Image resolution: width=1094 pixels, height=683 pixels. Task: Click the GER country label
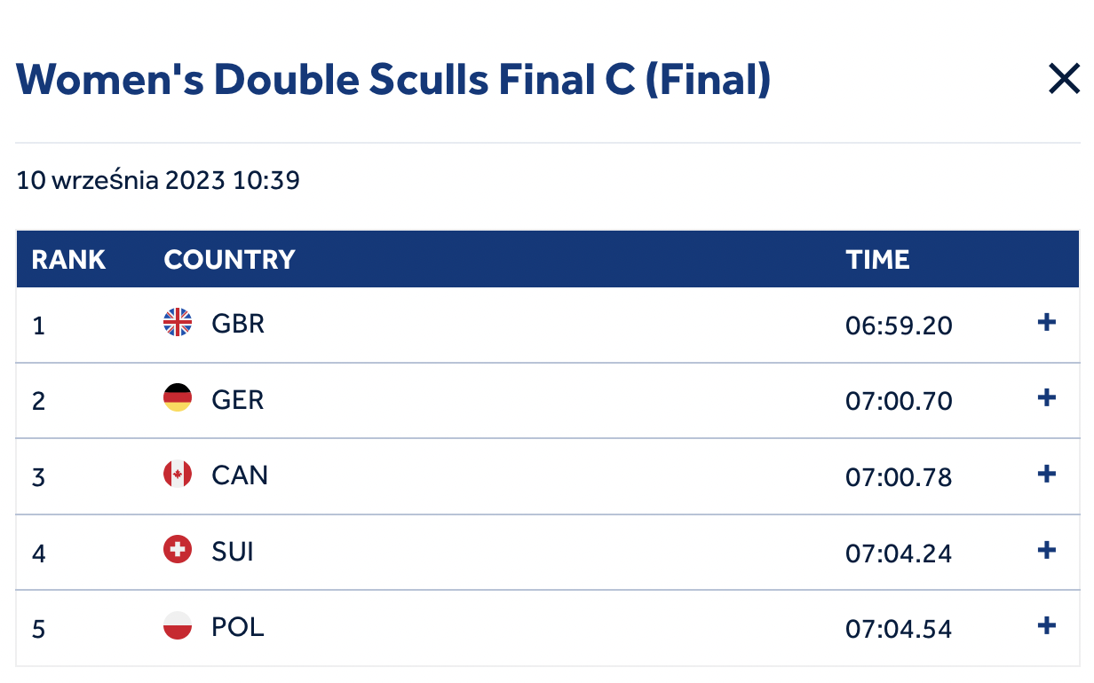pos(238,399)
